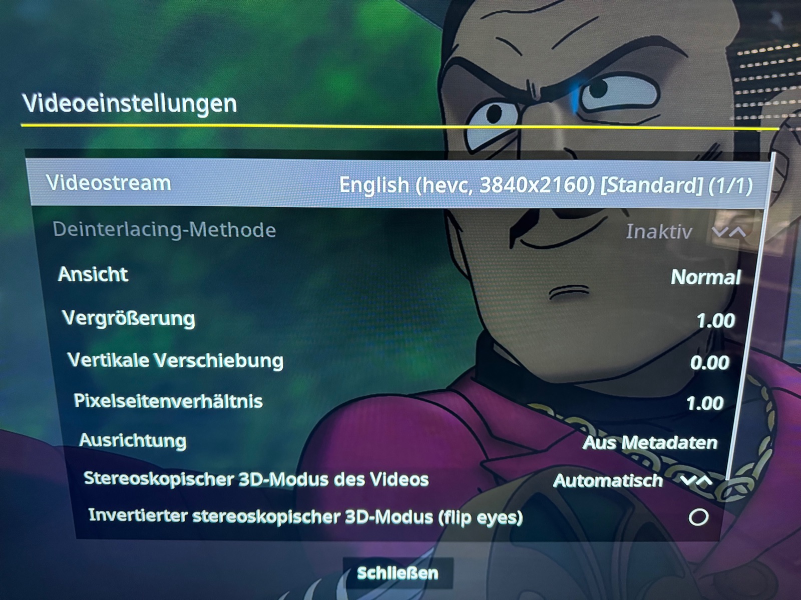Open the Ansicht view mode setting

pos(93,274)
